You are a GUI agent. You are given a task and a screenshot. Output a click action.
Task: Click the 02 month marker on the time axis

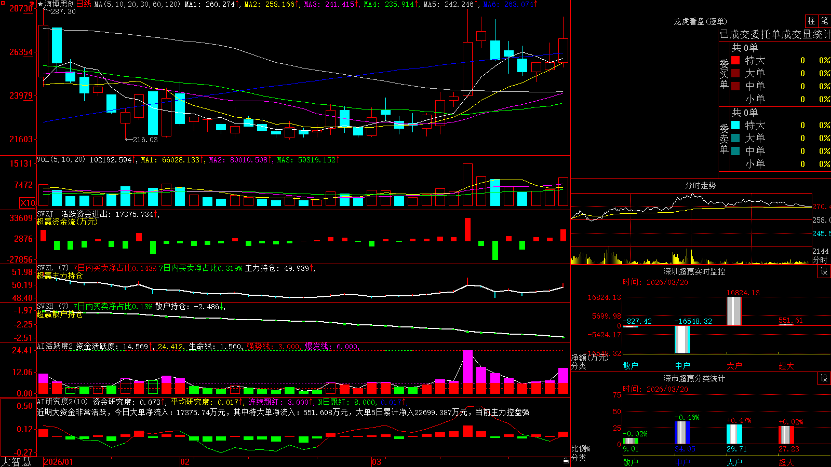(x=185, y=462)
